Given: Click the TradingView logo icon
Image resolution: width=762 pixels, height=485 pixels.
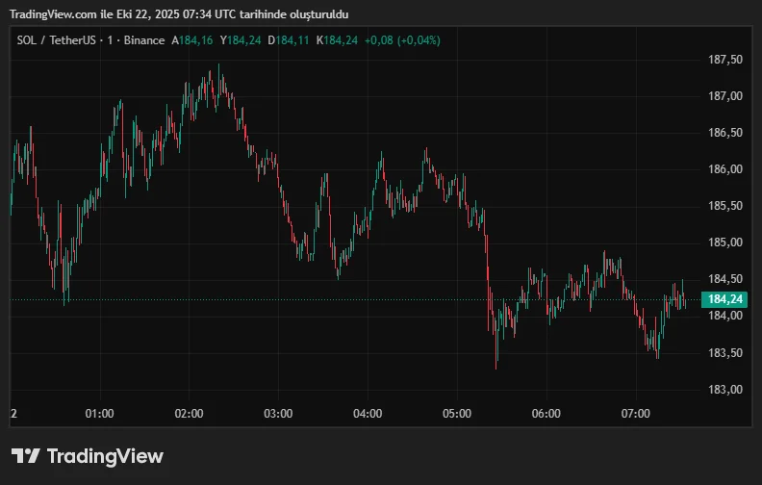Looking at the screenshot, I should click(25, 456).
